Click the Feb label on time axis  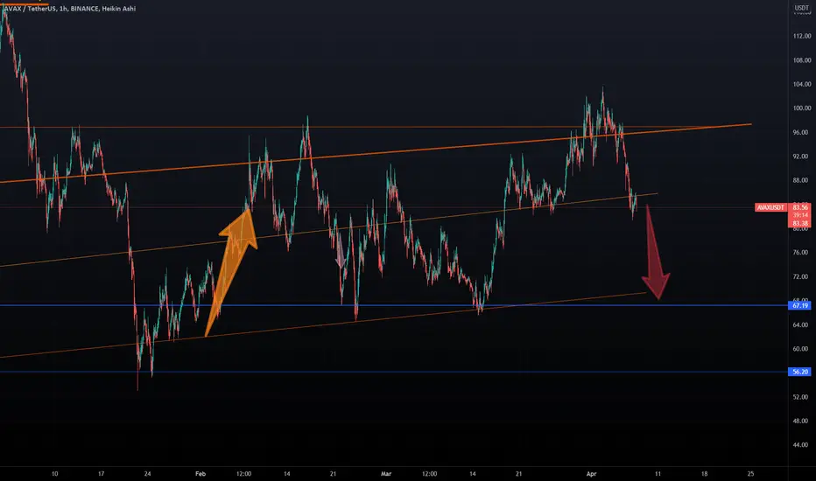tap(200, 474)
